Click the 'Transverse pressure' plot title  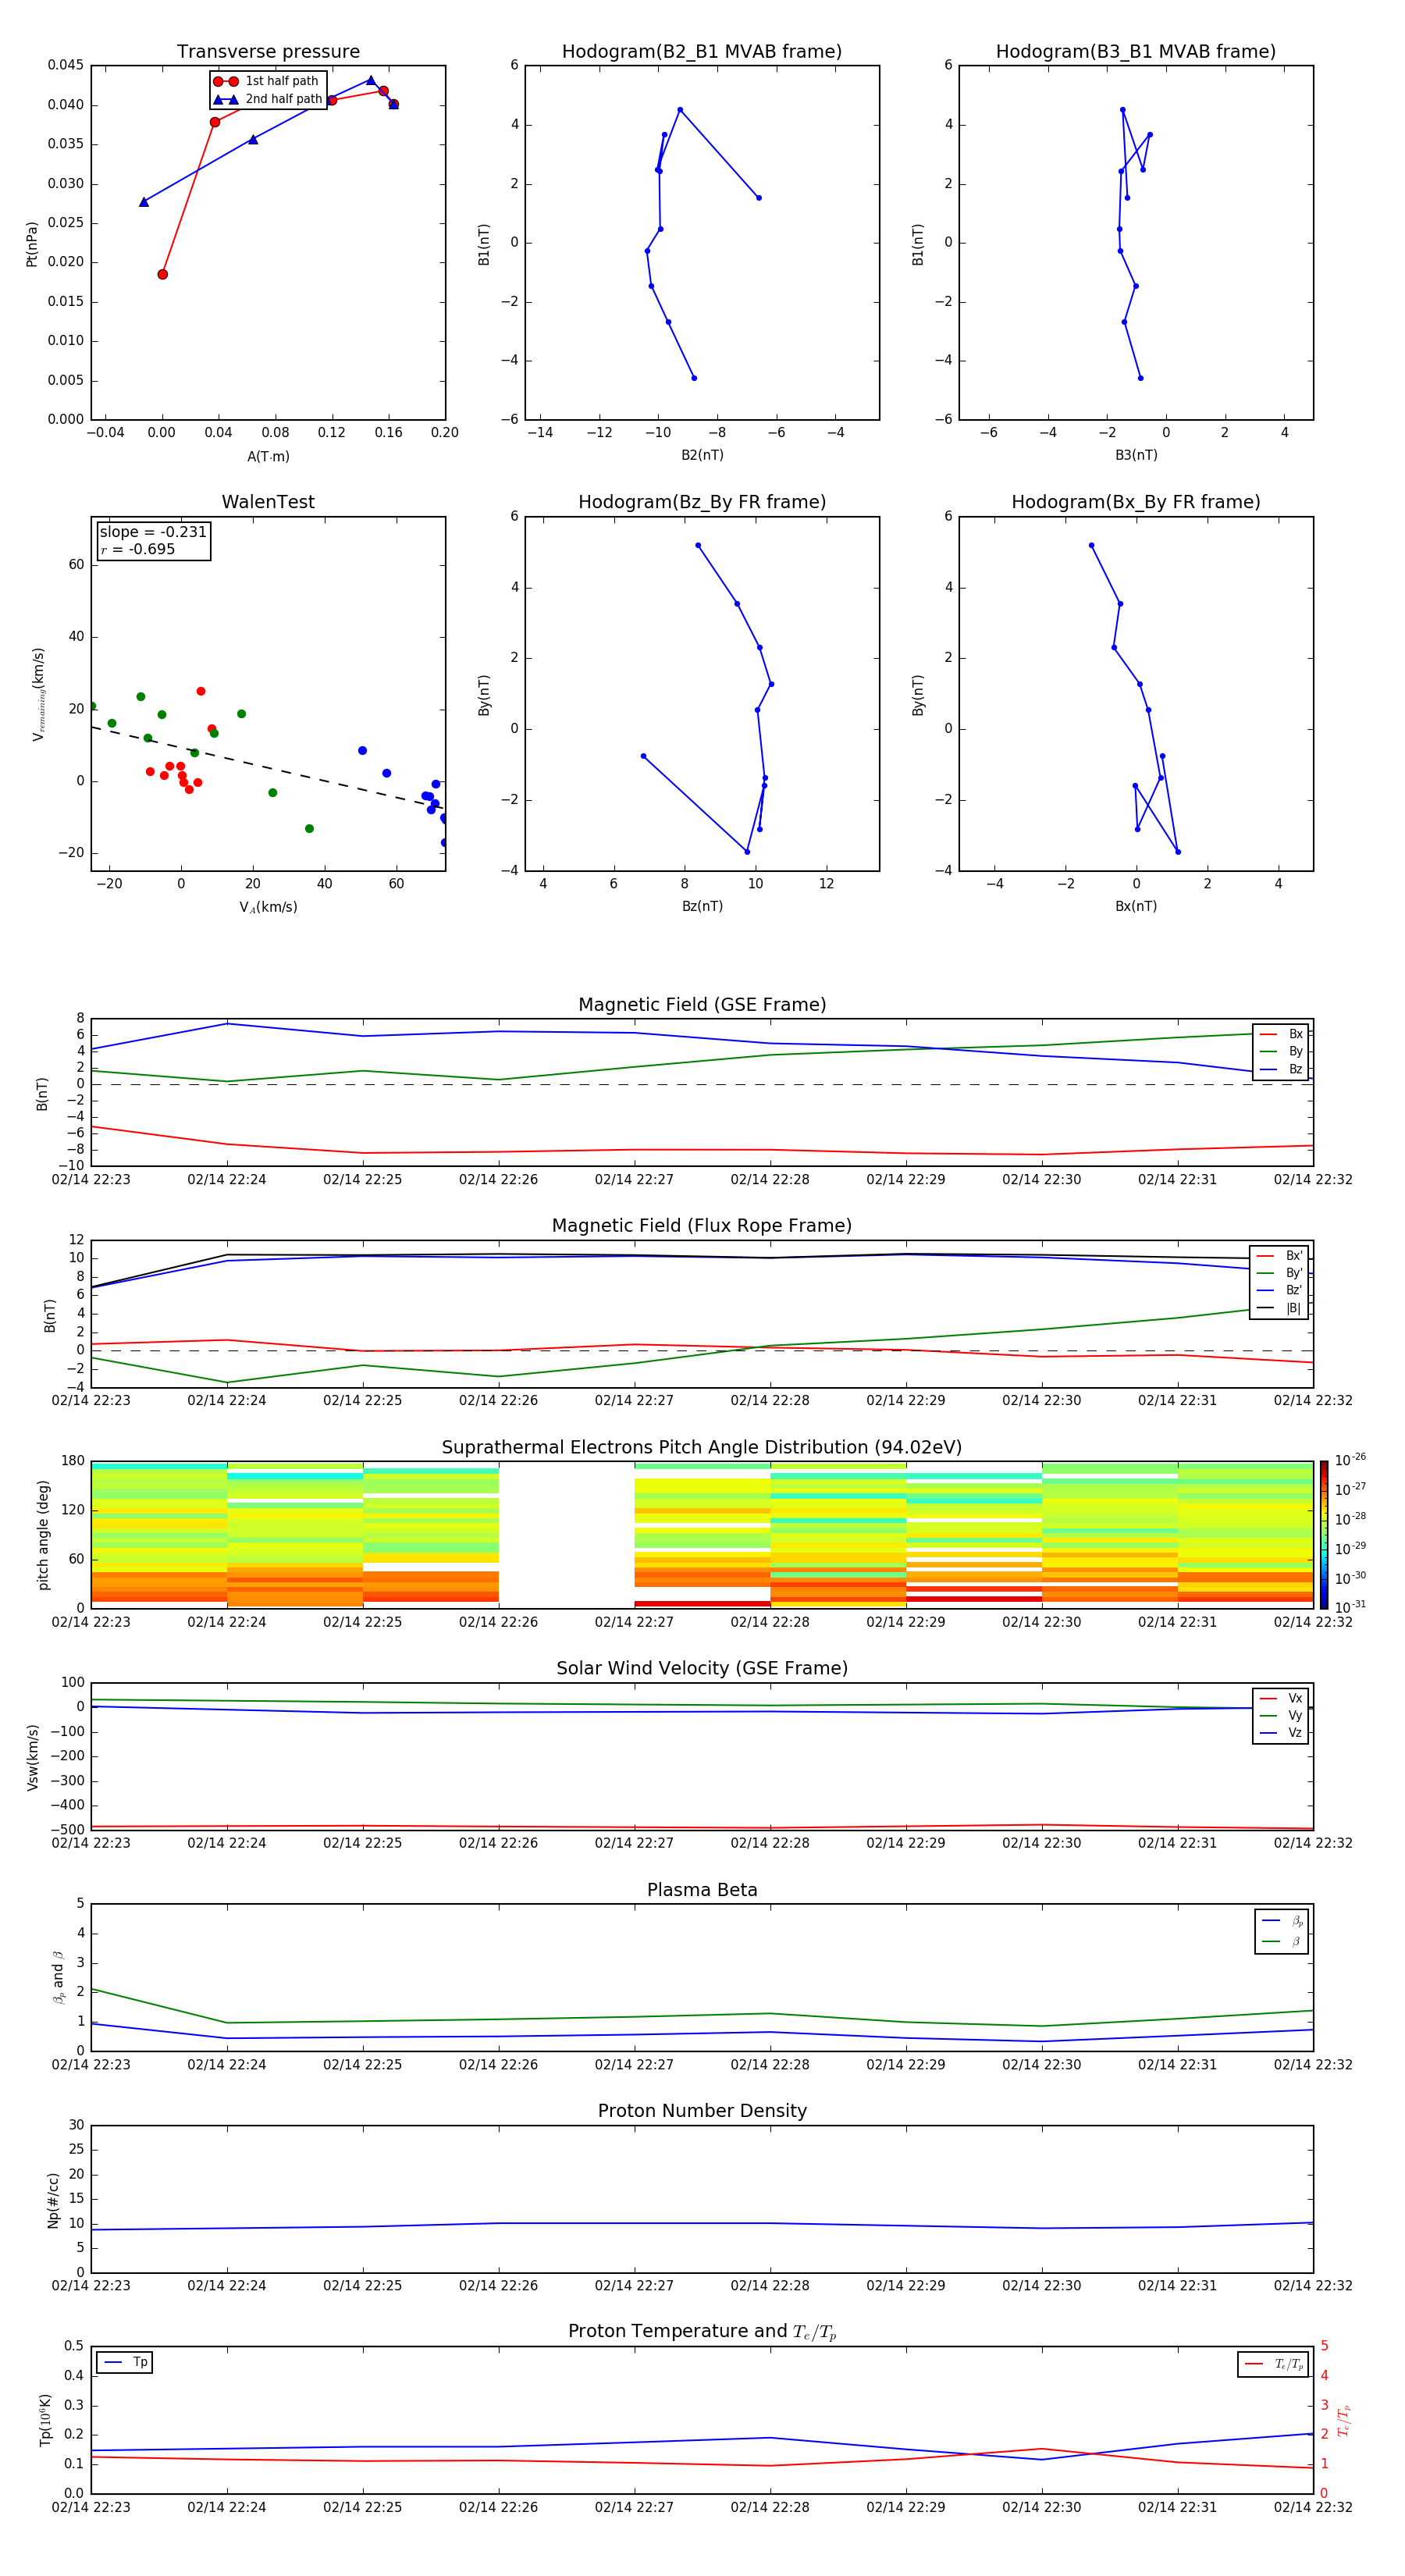pyautogui.click(x=268, y=52)
